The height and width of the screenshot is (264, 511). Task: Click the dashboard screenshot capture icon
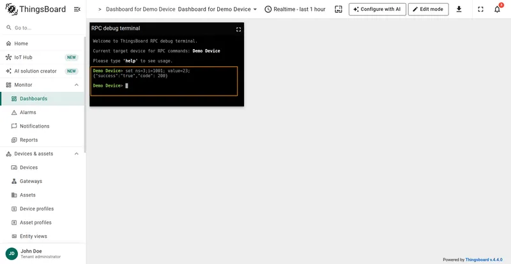[339, 9]
